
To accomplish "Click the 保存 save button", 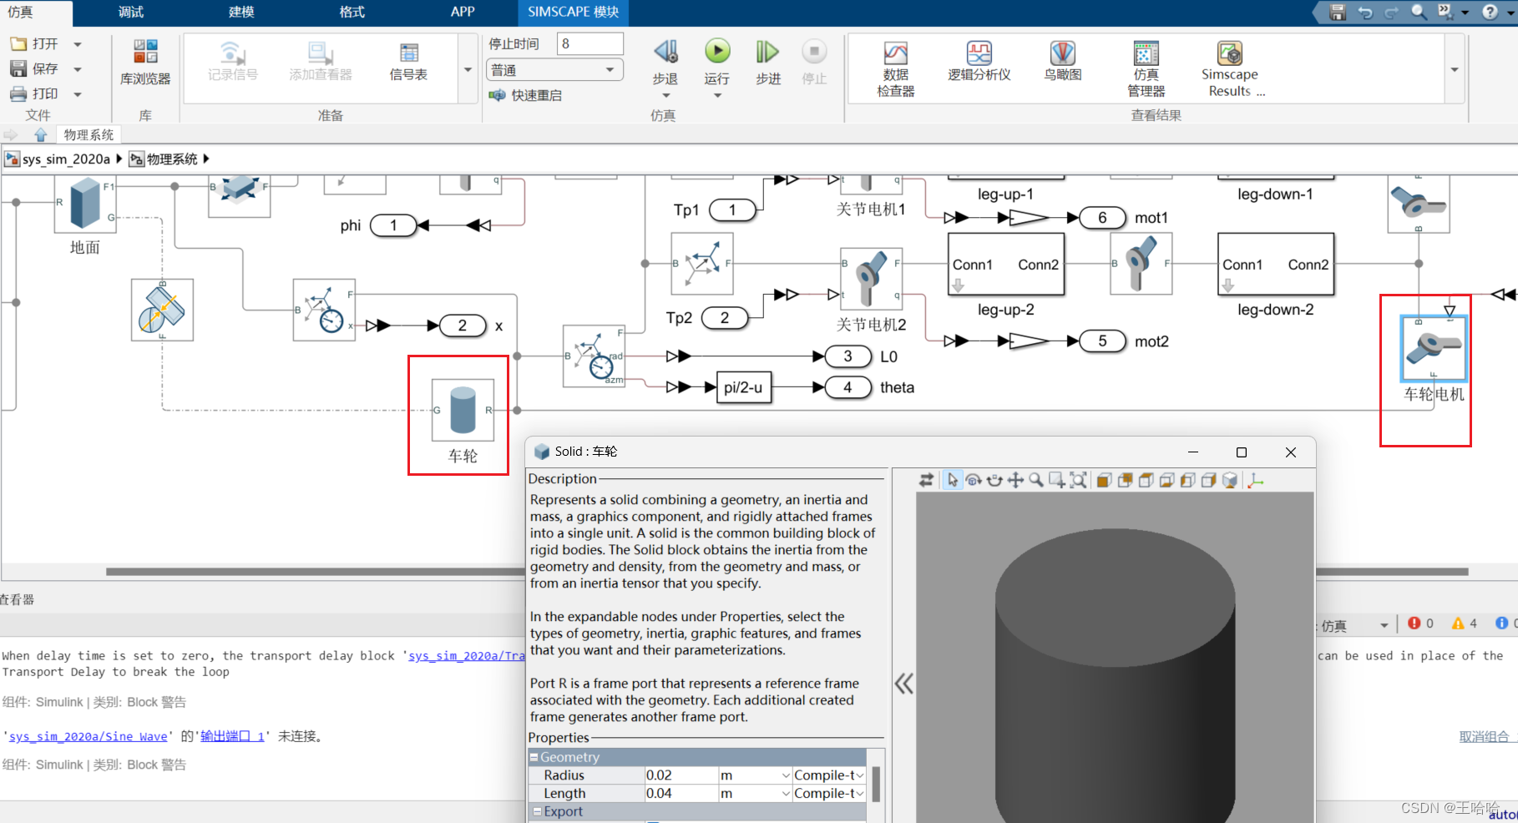I will point(34,69).
